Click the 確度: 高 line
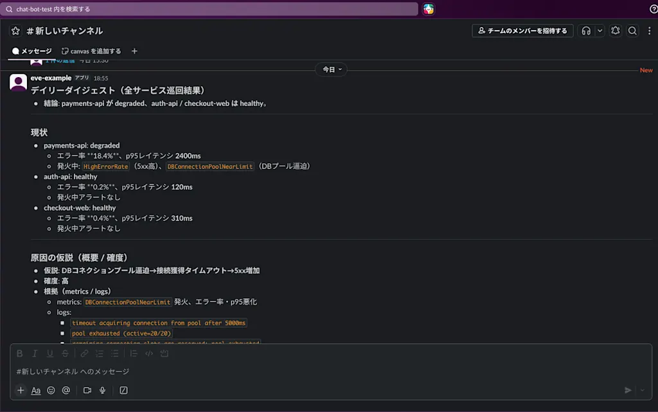 57,281
